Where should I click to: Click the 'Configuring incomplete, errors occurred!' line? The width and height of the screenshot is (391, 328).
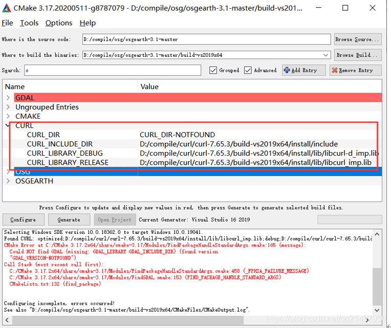pos(59,303)
